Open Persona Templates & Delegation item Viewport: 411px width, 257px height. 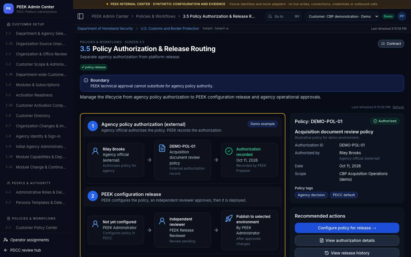tap(37, 202)
